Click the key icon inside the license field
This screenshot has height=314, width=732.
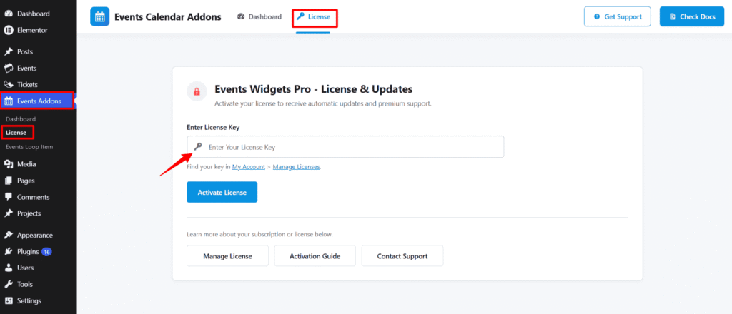(x=198, y=147)
